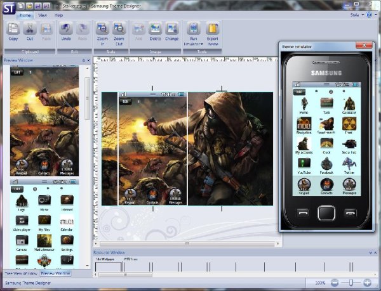Screen dimensions: 381x291
Task: Click the Edit button on the canvas wallpaper
Action: pyautogui.click(x=126, y=101)
